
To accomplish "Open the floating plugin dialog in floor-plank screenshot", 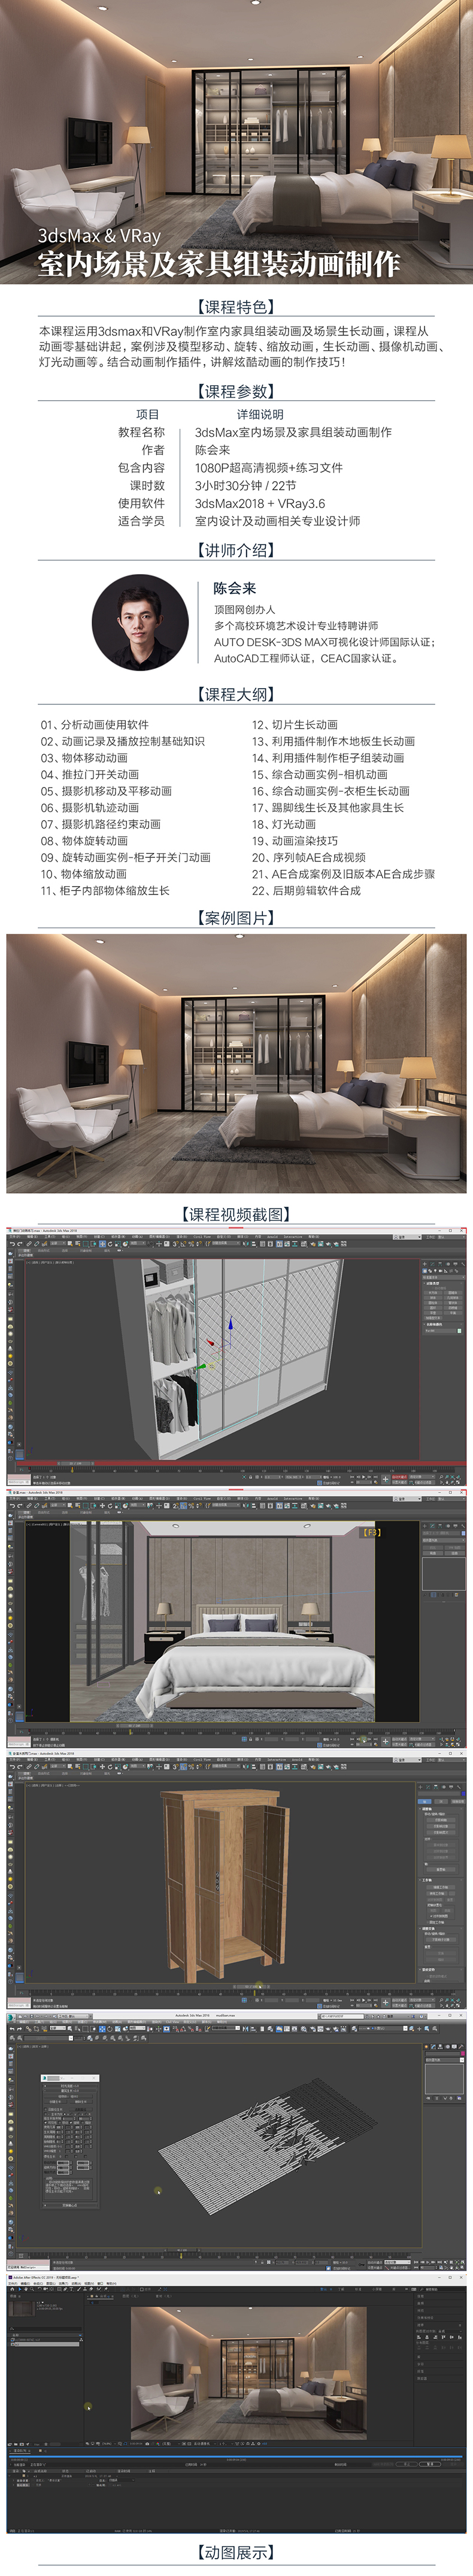I will pos(69,2139).
